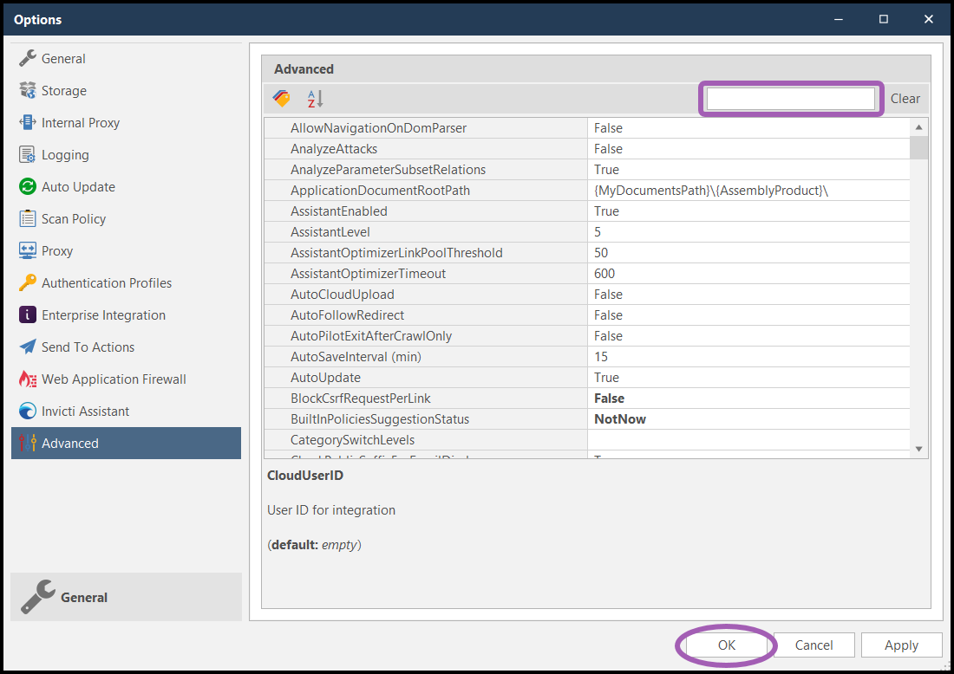Screen dimensions: 954x674
Task: Click inside the settings search box
Action: 789,98
